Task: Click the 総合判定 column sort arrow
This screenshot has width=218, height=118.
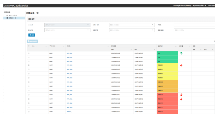Action: click(x=176, y=46)
